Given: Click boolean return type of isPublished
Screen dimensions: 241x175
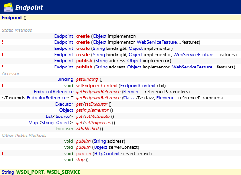Looking at the screenshot, I should (x=65, y=129).
